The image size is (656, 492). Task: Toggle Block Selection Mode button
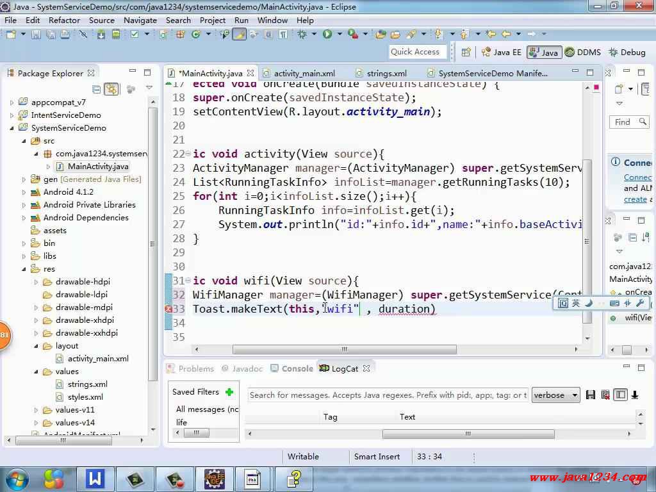268,35
